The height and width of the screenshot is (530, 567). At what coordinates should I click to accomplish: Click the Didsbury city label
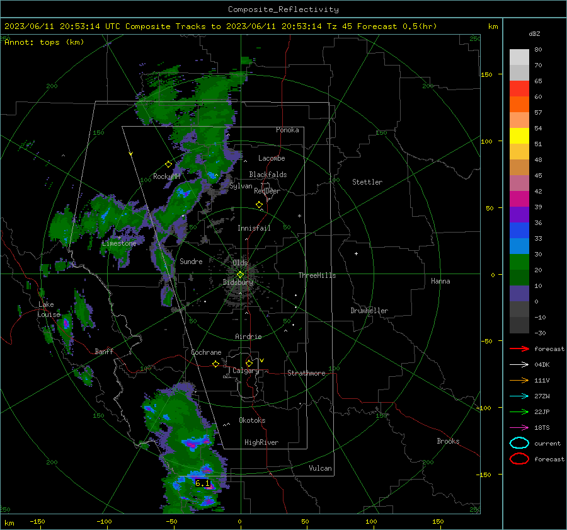pyautogui.click(x=238, y=282)
